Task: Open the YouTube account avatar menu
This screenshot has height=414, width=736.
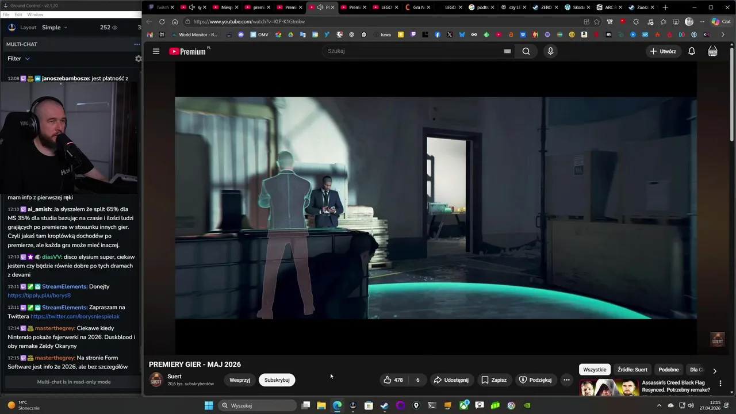Action: point(712,51)
